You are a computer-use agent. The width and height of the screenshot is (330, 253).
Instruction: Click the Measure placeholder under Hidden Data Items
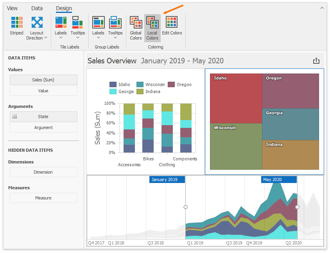[x=43, y=198]
